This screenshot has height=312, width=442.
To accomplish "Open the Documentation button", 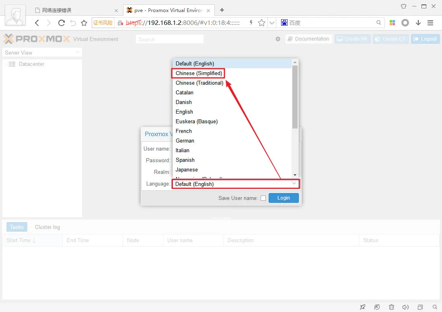I will (308, 39).
